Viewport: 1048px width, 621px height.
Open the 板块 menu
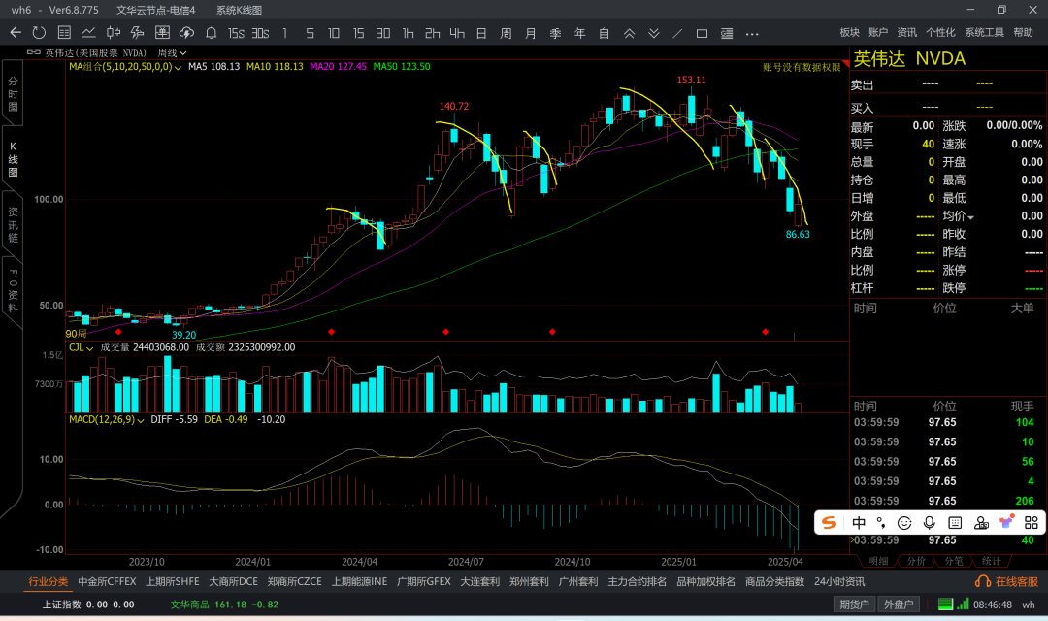849,33
